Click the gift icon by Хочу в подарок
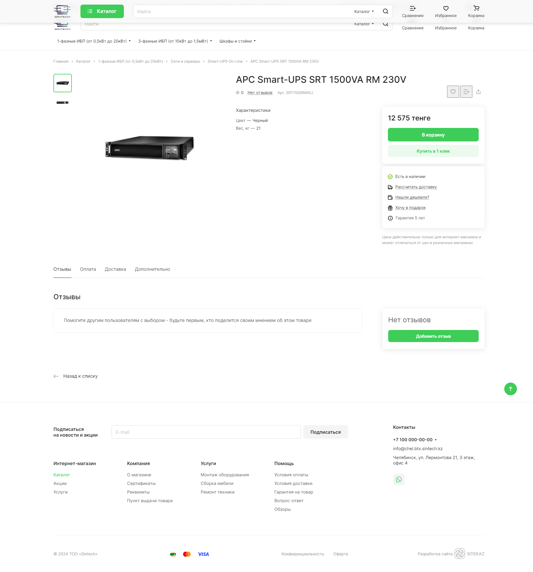This screenshot has width=533, height=572. pos(390,208)
